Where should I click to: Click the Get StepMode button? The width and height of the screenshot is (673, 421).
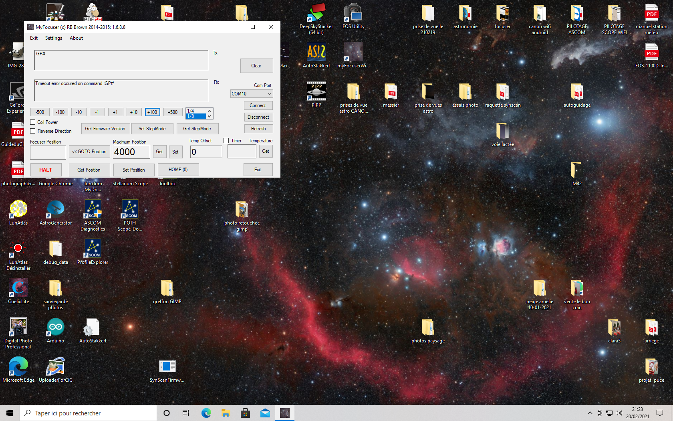click(x=197, y=129)
